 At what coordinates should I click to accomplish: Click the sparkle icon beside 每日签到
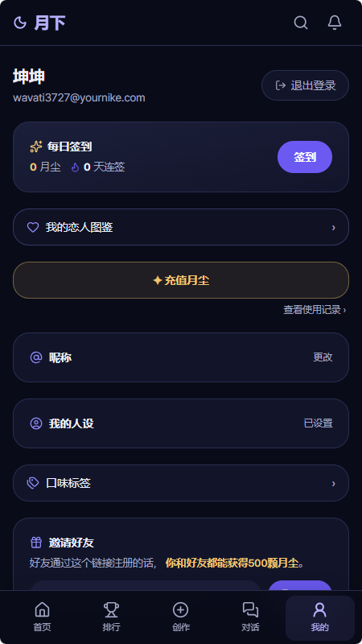click(36, 147)
